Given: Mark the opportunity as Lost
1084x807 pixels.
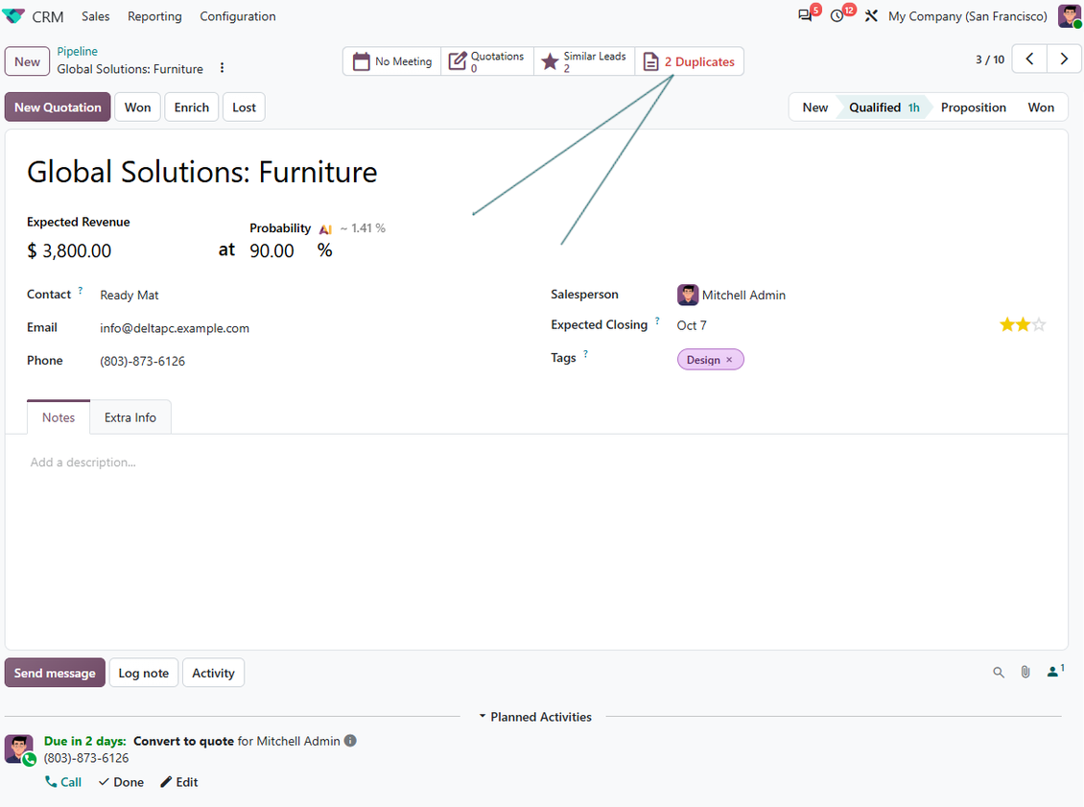Looking at the screenshot, I should 244,107.
